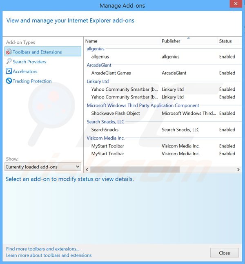Open the Currently loaded add-ons dropdown
Image resolution: width=245 pixels, height=264 pixels.
tap(43, 167)
